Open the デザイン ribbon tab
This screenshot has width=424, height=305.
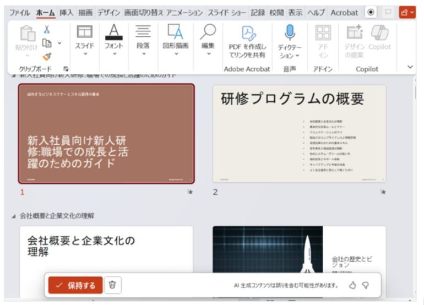click(x=108, y=13)
